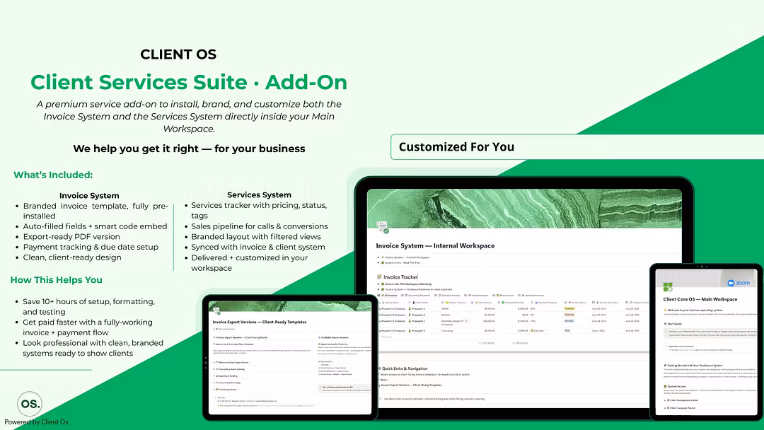
Task: Switch to the All Invoices view tab
Action: point(389,296)
